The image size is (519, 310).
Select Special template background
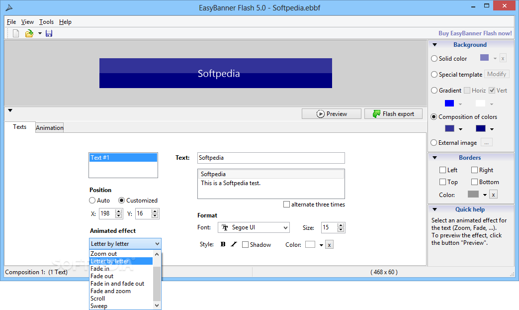(x=434, y=75)
